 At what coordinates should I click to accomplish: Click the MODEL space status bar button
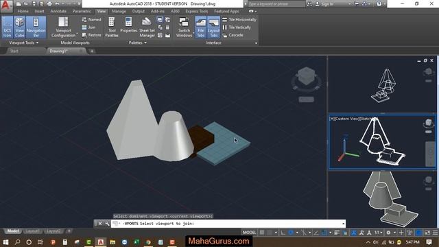249,233
